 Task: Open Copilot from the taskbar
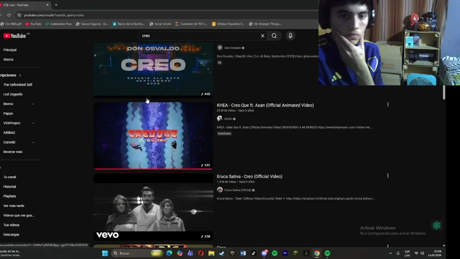click(180, 253)
